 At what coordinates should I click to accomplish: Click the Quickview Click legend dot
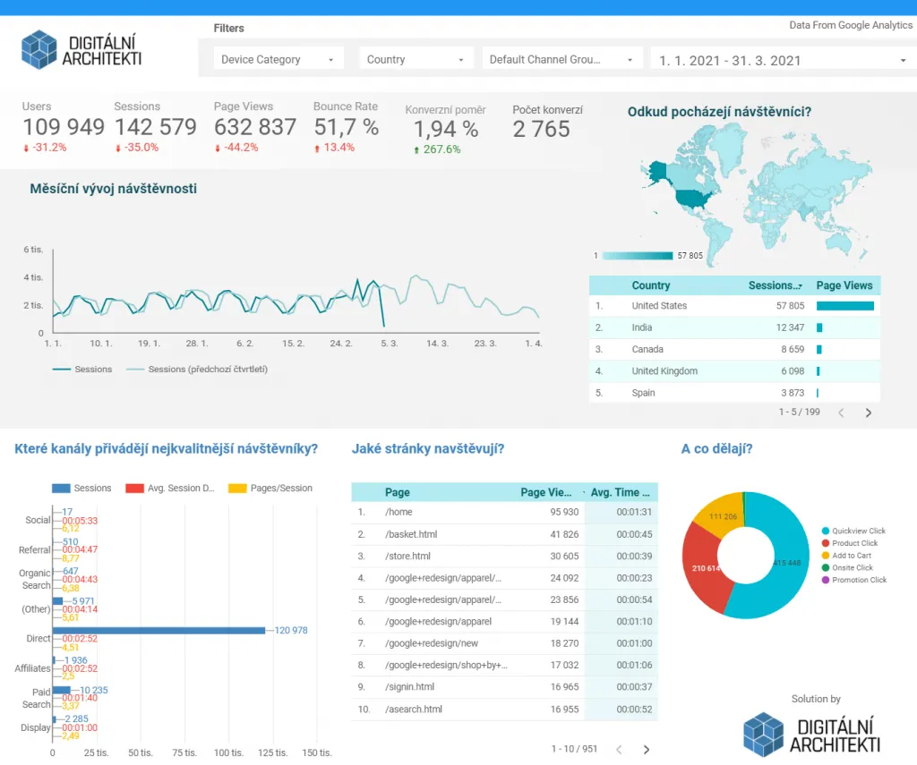pos(826,531)
